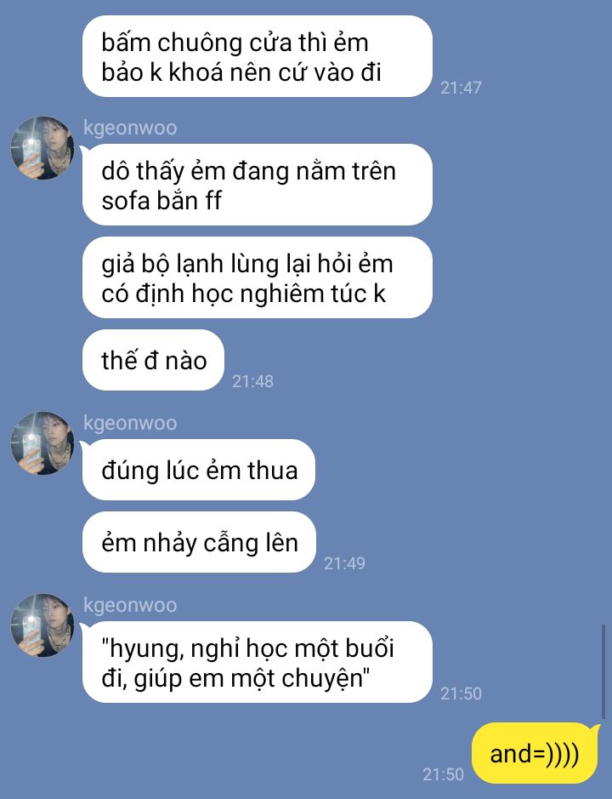Viewport: 612px width, 799px height.
Task: Click kgeonwoo name above 'dô thấy ẻm' message
Action: pyautogui.click(x=130, y=128)
